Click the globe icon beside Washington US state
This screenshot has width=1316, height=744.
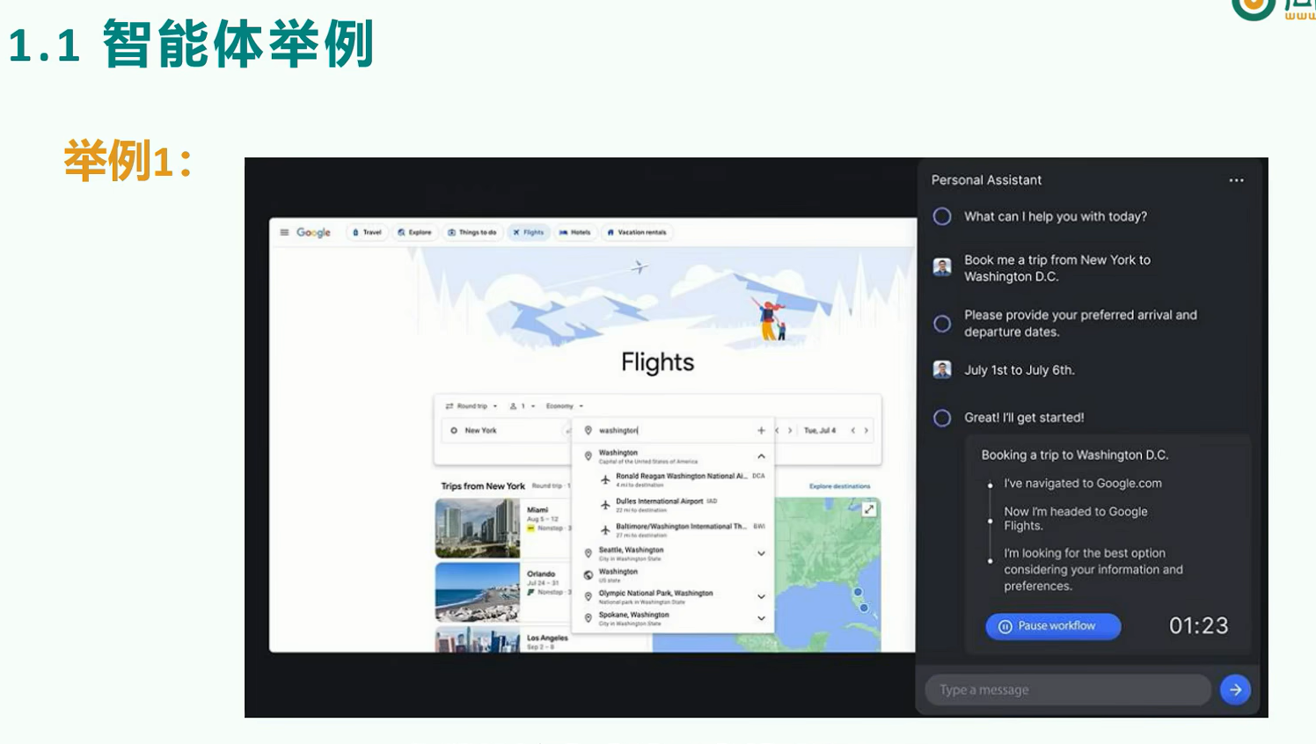point(589,575)
